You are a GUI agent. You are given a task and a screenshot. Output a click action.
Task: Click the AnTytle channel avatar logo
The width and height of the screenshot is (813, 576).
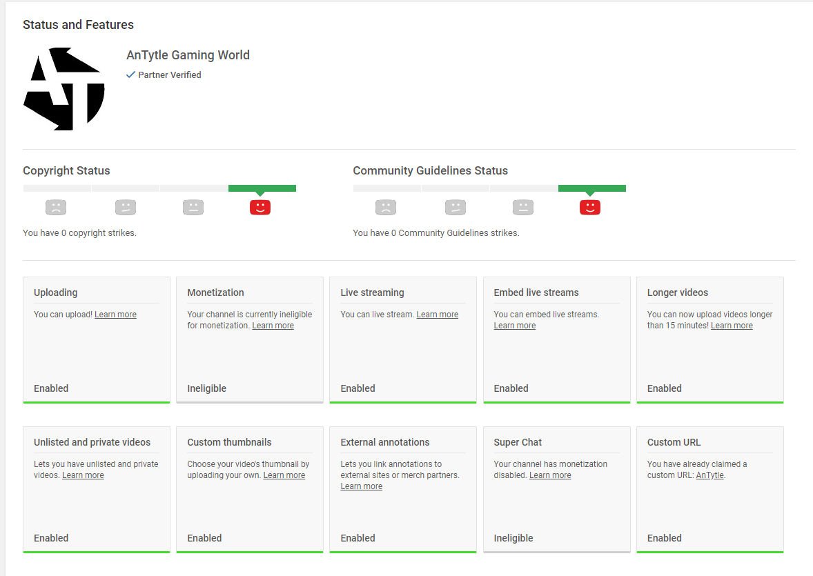63,89
